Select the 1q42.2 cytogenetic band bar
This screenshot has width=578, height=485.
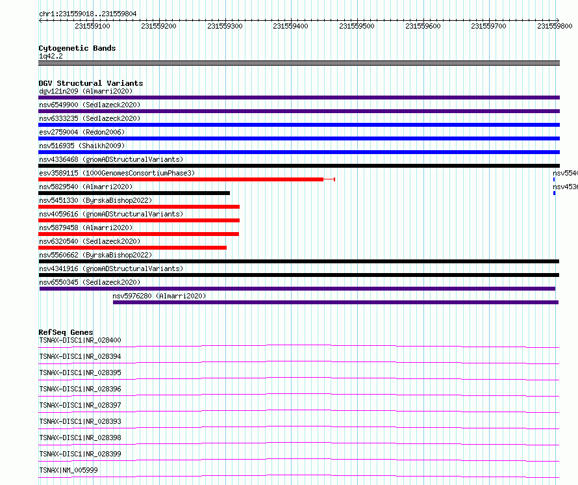[299, 63]
